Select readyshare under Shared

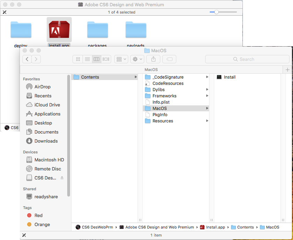46,197
